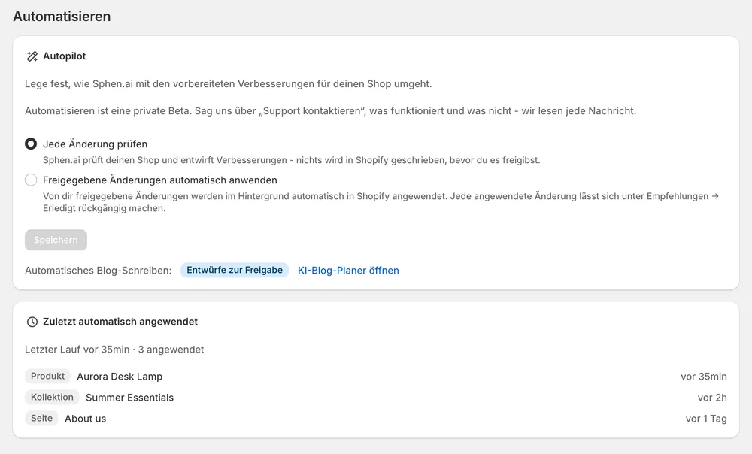Click the Entwürfe zur Freigabe badge

coord(235,270)
